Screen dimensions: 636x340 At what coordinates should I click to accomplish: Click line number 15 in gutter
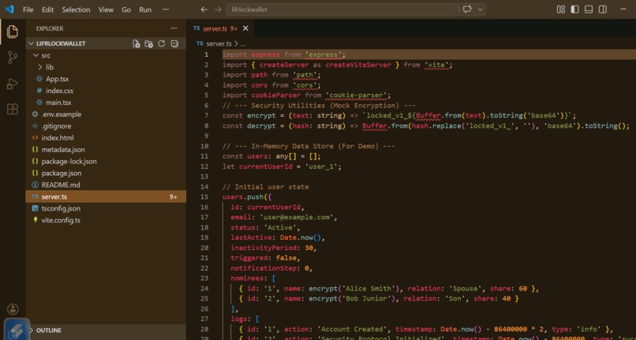(x=204, y=196)
